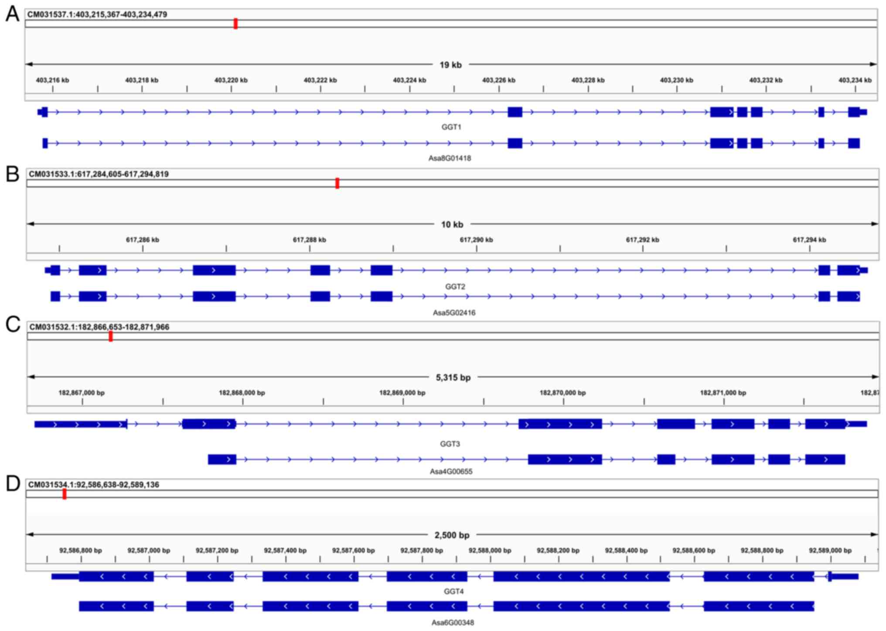This screenshot has width=886, height=631.
Task: Click the Asa8G01418 annotation label
Action: click(450, 158)
